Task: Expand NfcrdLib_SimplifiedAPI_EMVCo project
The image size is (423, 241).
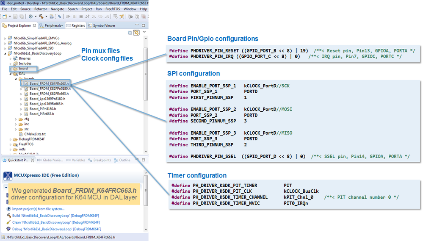Action: click(5, 38)
